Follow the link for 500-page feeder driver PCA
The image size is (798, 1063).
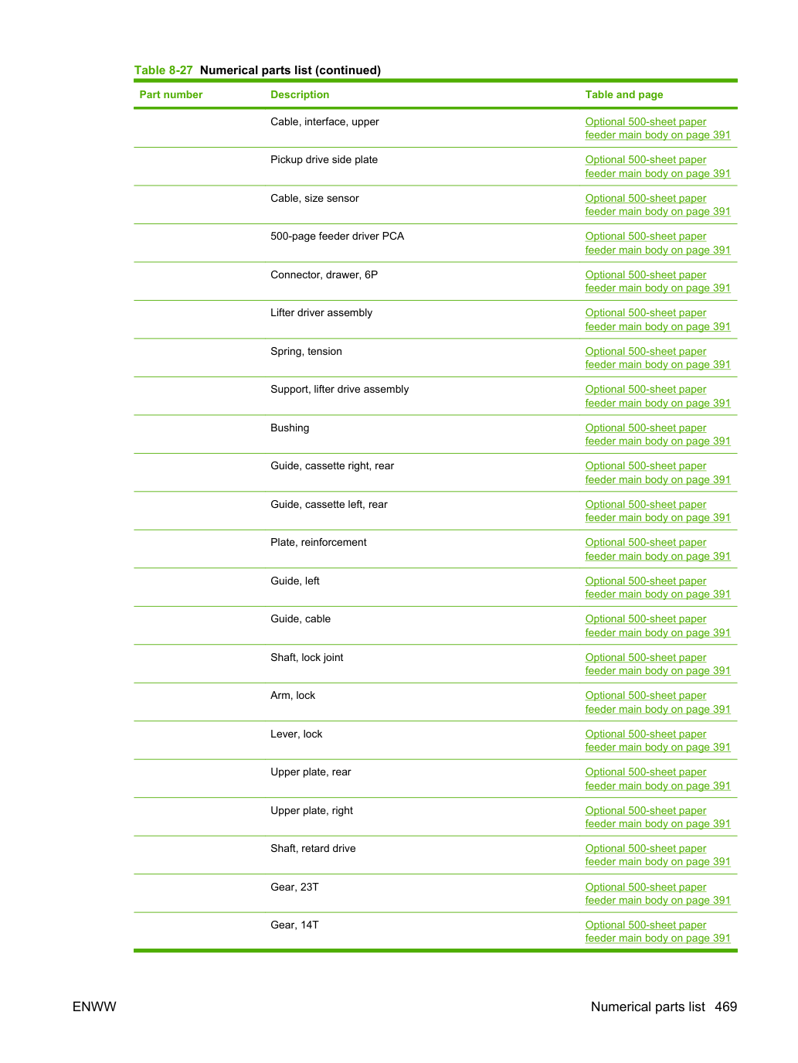[657, 243]
